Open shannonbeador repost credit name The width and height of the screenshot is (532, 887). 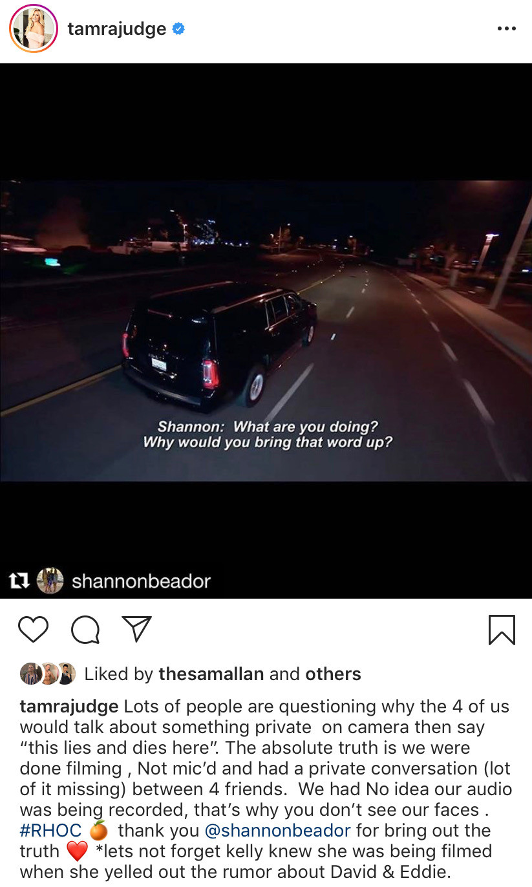141,581
